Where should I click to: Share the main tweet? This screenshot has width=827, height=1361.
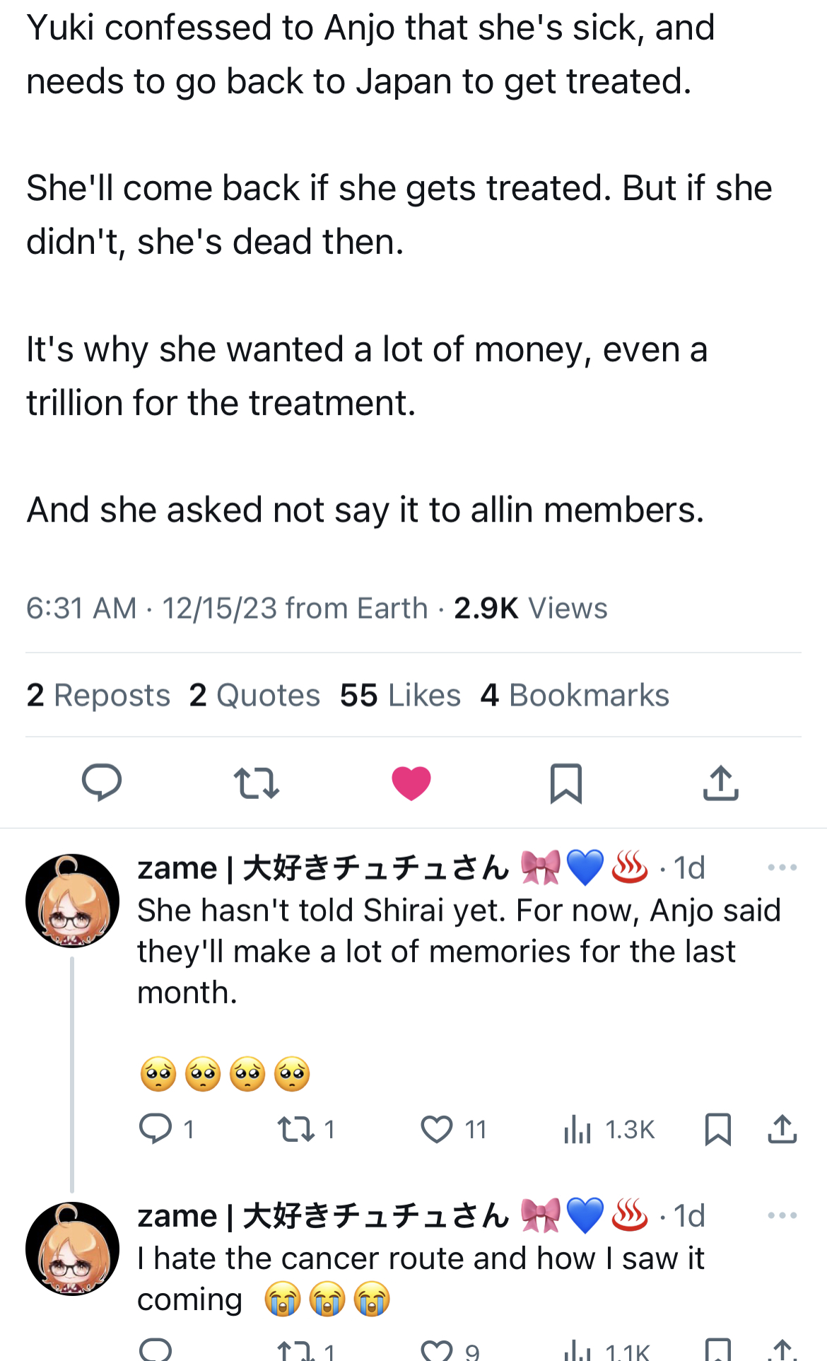tap(720, 783)
